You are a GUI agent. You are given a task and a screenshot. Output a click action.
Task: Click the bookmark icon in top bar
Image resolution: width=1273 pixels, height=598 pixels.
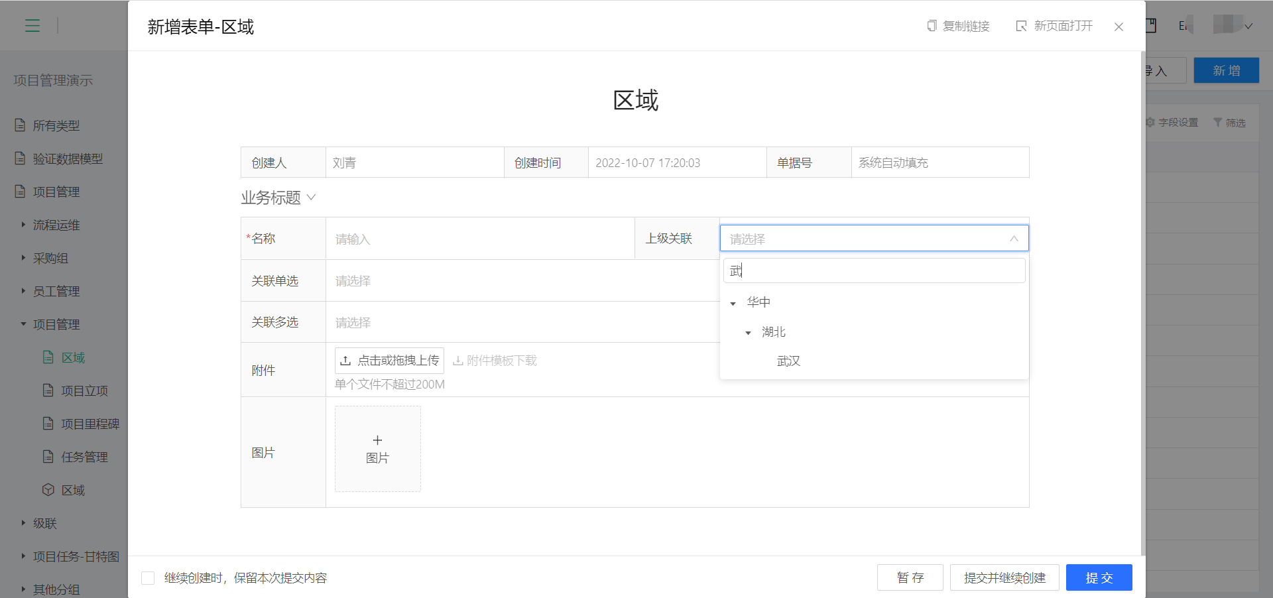tap(1151, 26)
